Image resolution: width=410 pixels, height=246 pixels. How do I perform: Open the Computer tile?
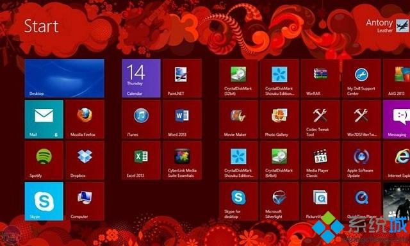click(85, 201)
